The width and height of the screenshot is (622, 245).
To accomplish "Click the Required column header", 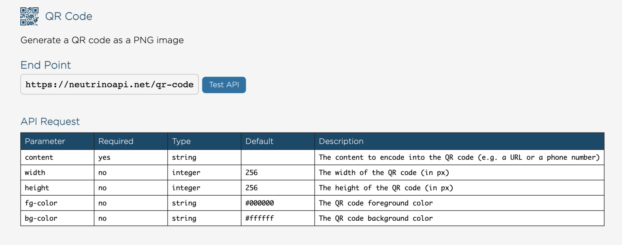I will click(x=116, y=141).
